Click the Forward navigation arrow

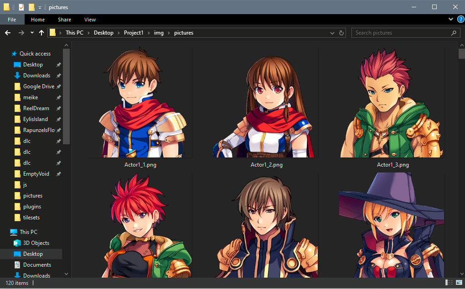(21, 33)
